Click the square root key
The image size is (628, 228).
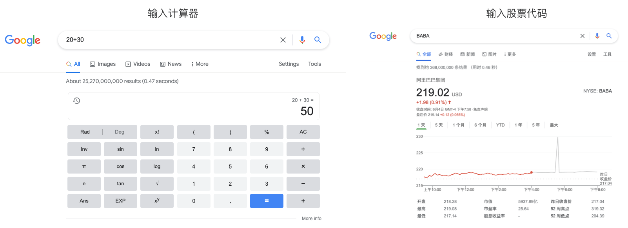click(157, 184)
